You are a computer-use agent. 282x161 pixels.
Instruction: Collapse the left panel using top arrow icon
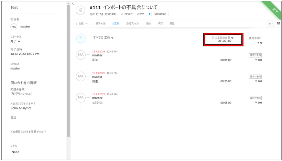coord(73,4)
